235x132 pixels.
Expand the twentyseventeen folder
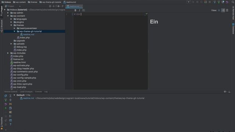point(15,28)
